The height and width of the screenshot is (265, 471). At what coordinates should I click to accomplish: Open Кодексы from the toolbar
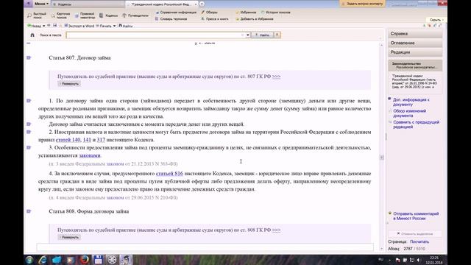[x=109, y=15]
